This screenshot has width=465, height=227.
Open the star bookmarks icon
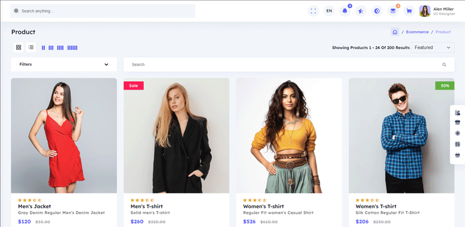pyautogui.click(x=361, y=11)
